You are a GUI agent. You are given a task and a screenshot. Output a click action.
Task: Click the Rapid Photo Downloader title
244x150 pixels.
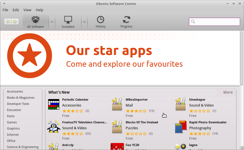pyautogui.click(x=208, y=122)
